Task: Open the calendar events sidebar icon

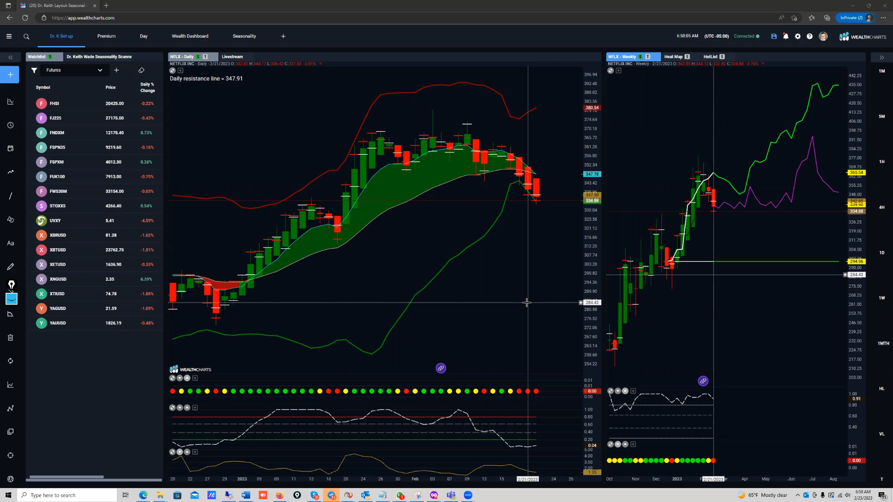Action: click(x=10, y=148)
